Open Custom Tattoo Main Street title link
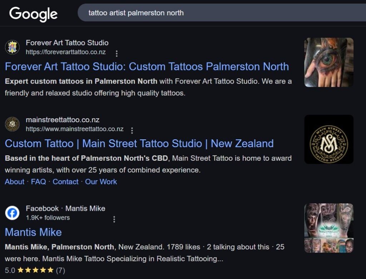This screenshot has height=279, width=366. [x=139, y=144]
